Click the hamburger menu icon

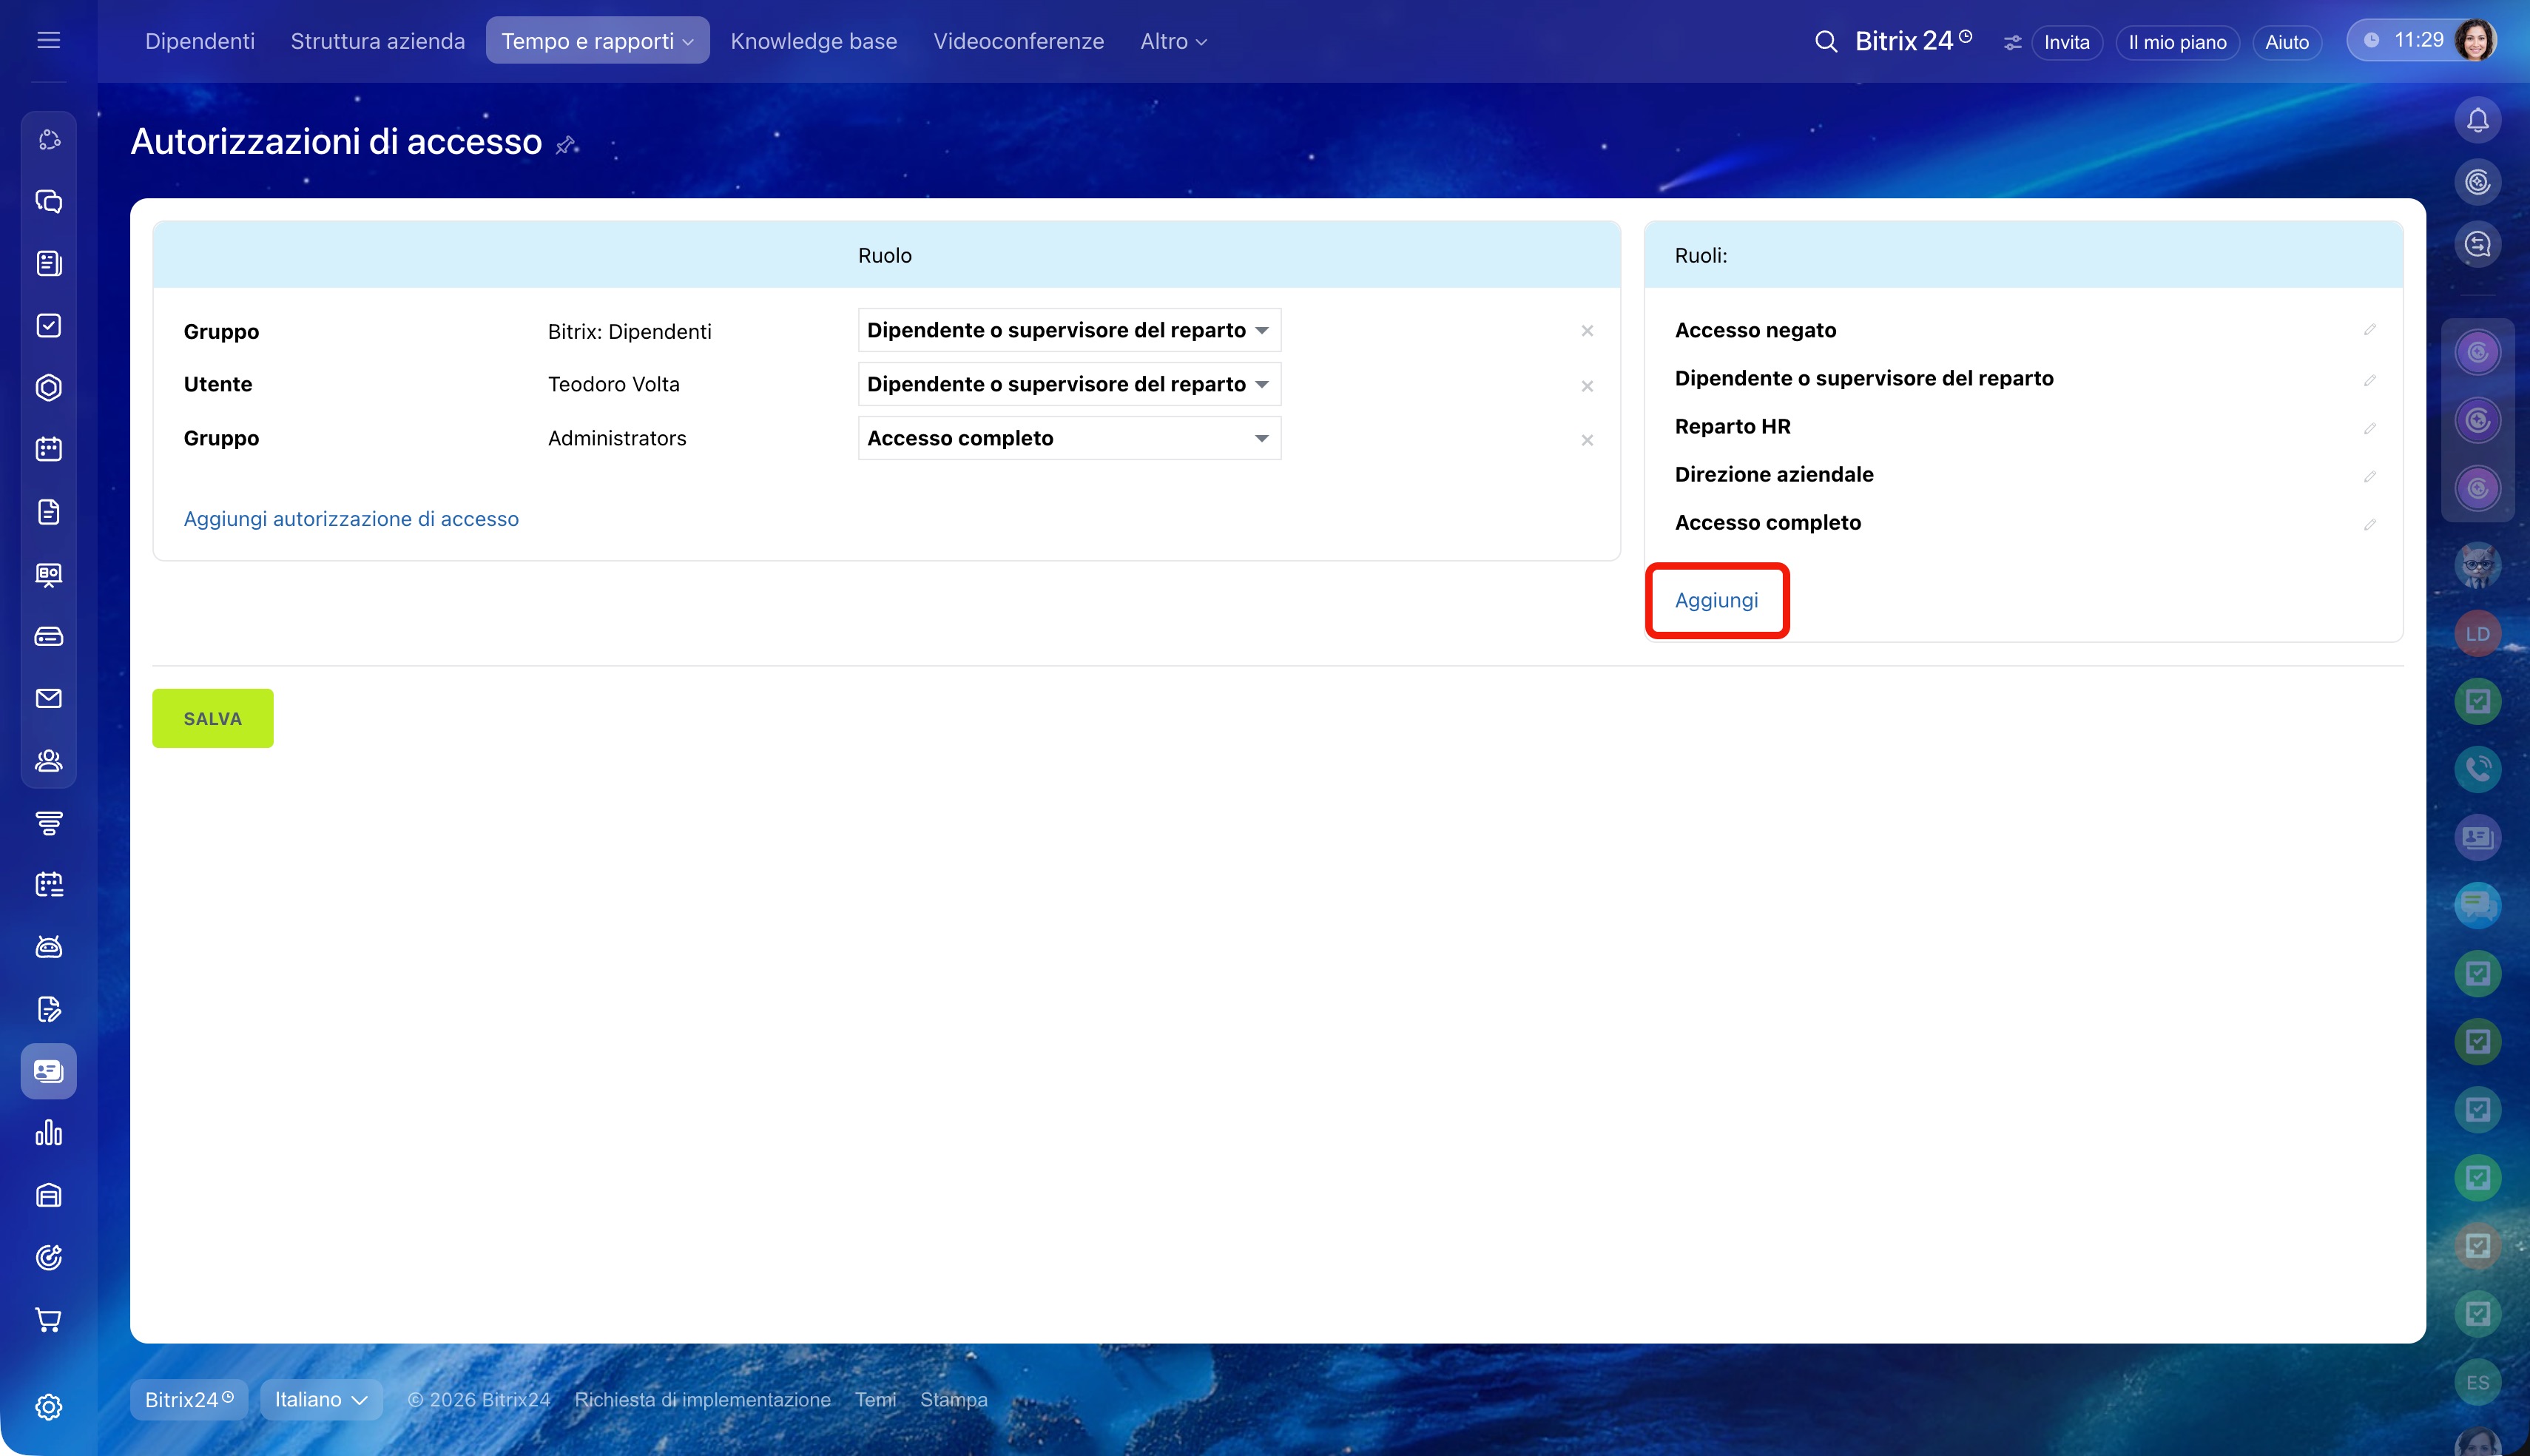(48, 40)
